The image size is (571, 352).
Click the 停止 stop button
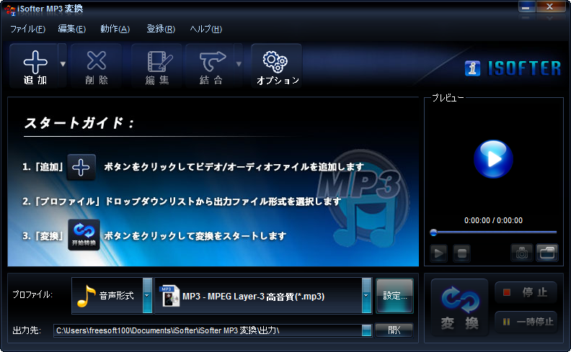[x=526, y=292]
